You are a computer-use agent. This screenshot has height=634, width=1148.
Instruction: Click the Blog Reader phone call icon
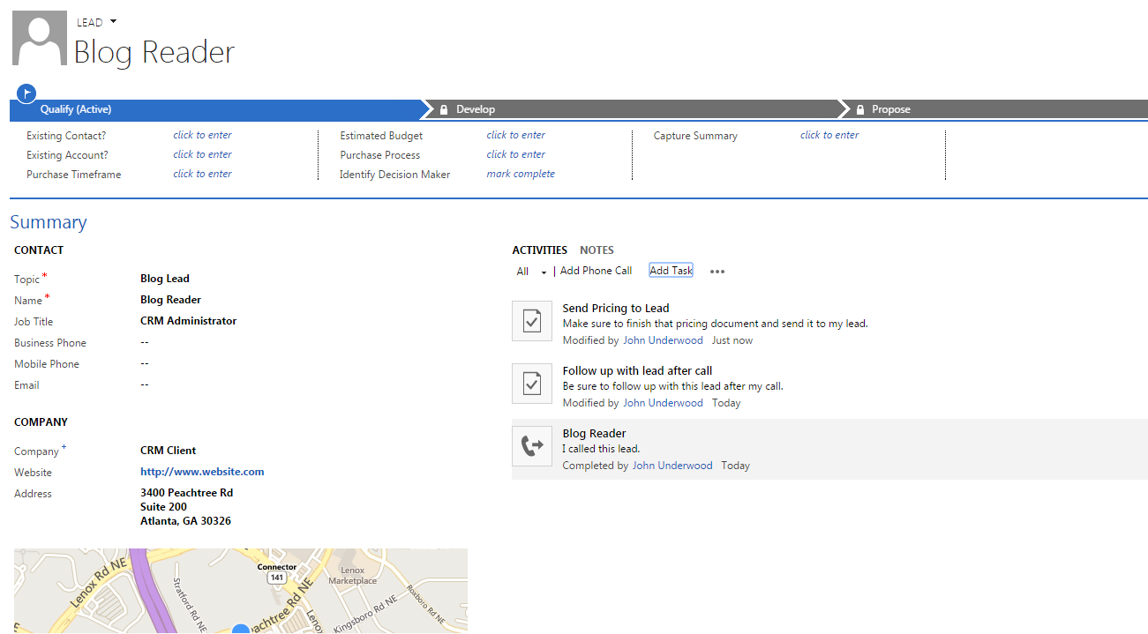(531, 446)
